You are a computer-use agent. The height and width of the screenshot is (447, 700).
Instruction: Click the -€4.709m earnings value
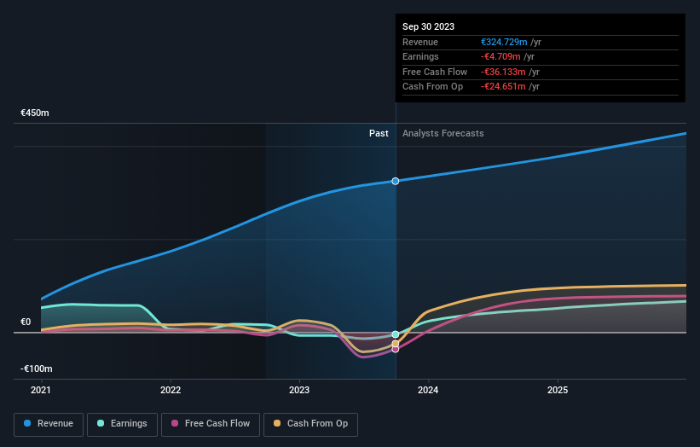coord(500,56)
